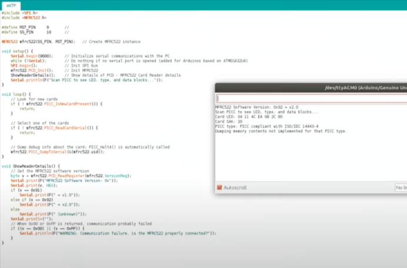Click the /dev/ttyACM0 serial monitor title bar
Image resolution: width=407 pixels, height=268 pixels.
coord(311,88)
